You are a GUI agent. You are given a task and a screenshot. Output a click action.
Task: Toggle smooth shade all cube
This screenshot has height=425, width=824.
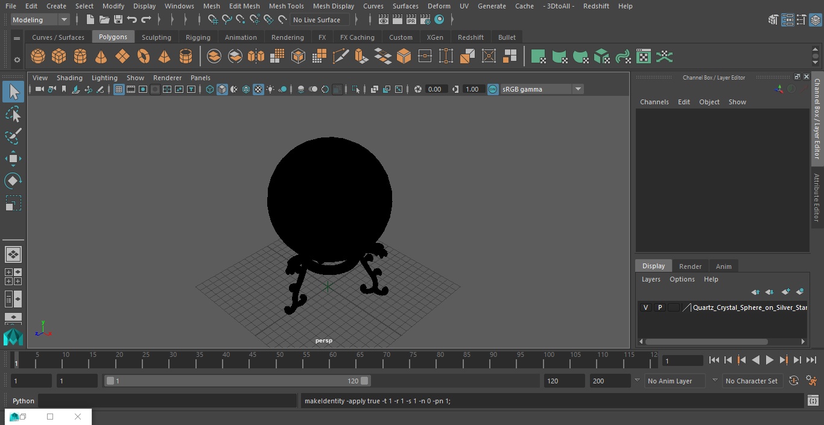click(x=222, y=89)
